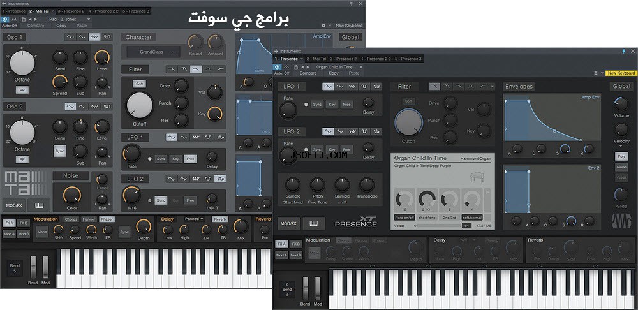
Task: Open the Off delay mode dropdown in Presence
Action: 469,240
